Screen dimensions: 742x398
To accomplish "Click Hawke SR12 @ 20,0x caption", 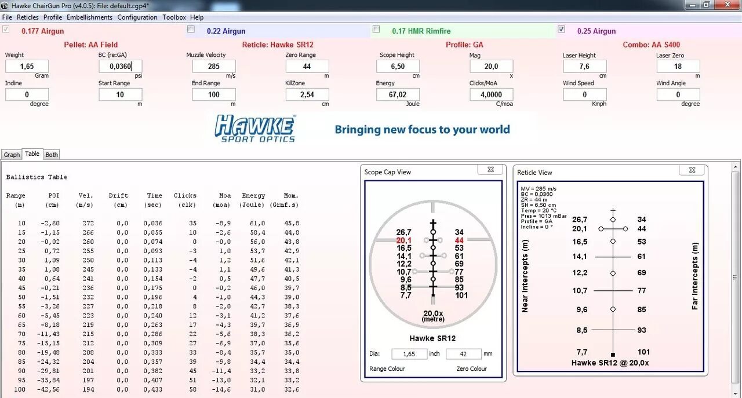I will click(610, 363).
